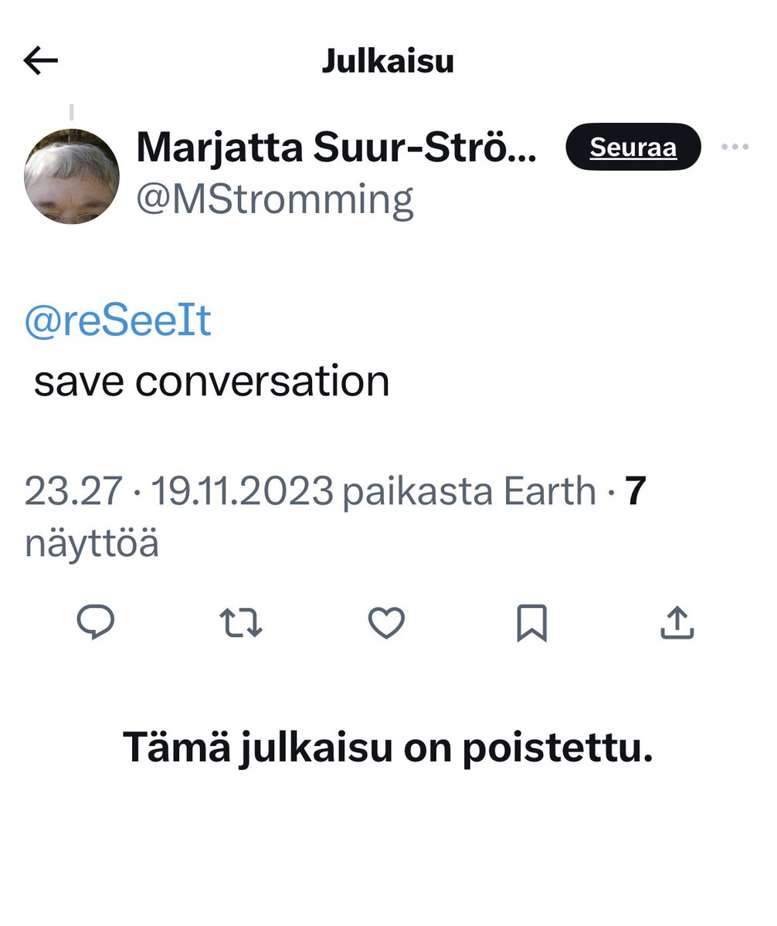The width and height of the screenshot is (777, 926).
Task: Go back using the left arrow
Action: [x=41, y=61]
